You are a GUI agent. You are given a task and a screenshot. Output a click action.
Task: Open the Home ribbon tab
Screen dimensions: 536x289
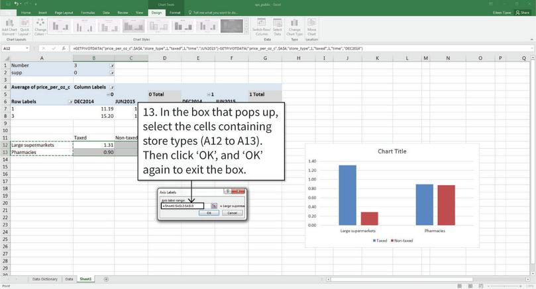[26, 13]
